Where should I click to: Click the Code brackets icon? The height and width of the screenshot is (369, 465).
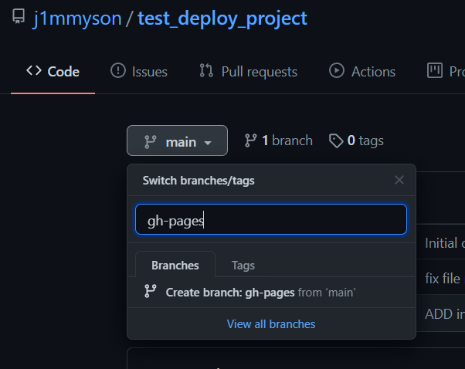tap(34, 70)
